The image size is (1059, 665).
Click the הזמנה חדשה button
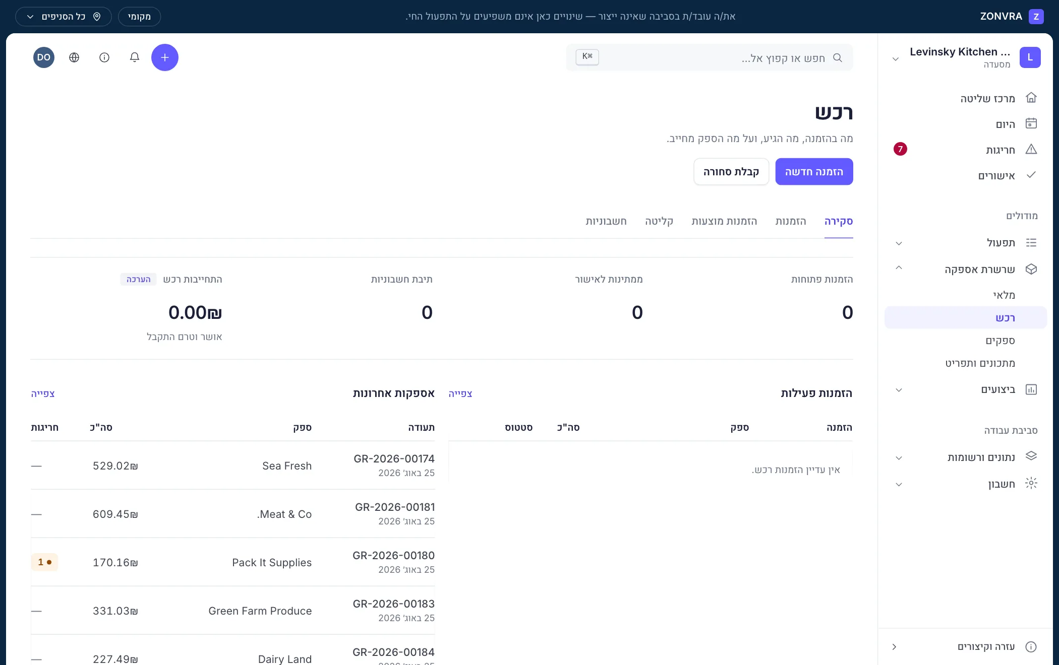coord(814,172)
